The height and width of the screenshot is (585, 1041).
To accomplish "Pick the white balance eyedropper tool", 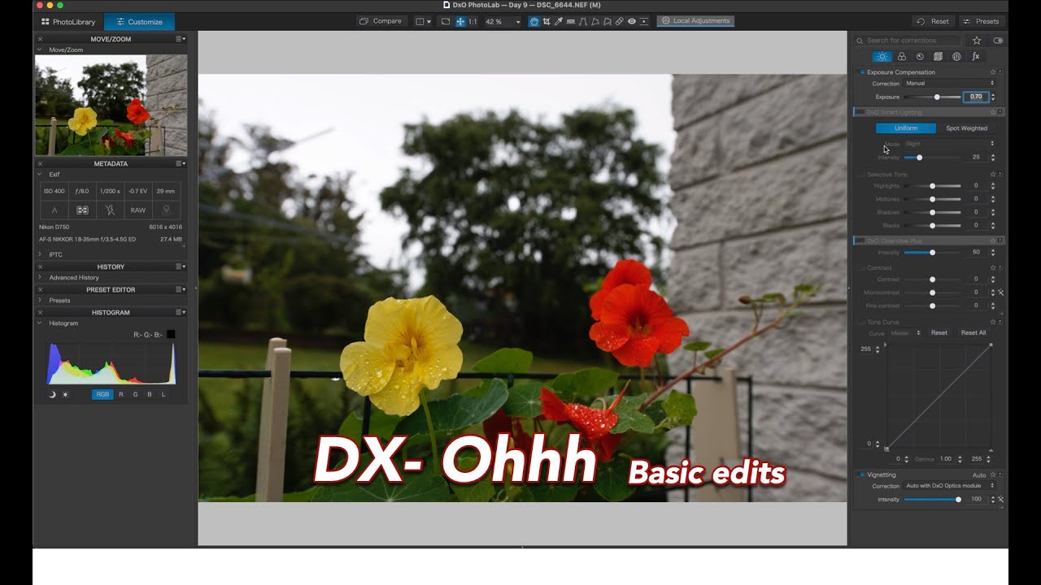I will [x=558, y=21].
